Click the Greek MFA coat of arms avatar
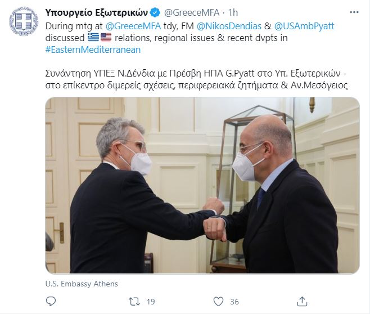 24,21
